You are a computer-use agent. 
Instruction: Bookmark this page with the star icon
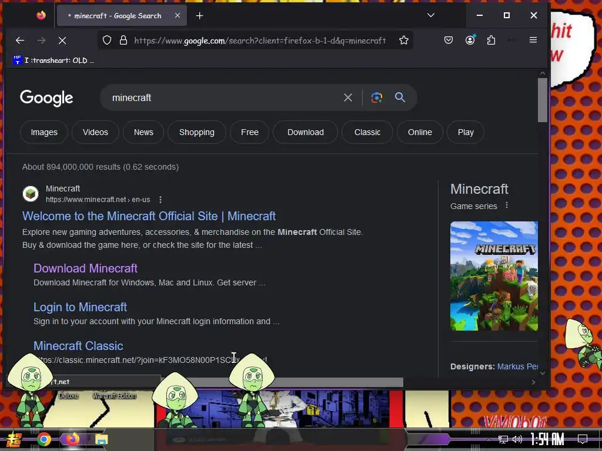[x=403, y=41]
